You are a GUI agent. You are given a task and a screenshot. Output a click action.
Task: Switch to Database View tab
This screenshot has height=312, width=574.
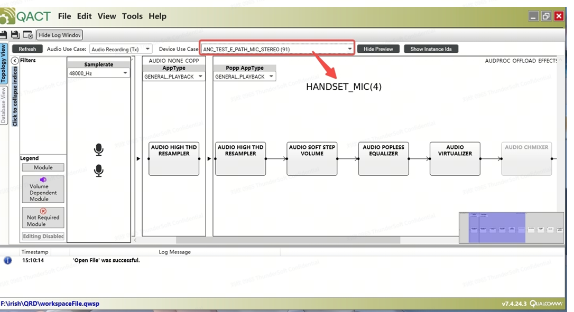3,106
